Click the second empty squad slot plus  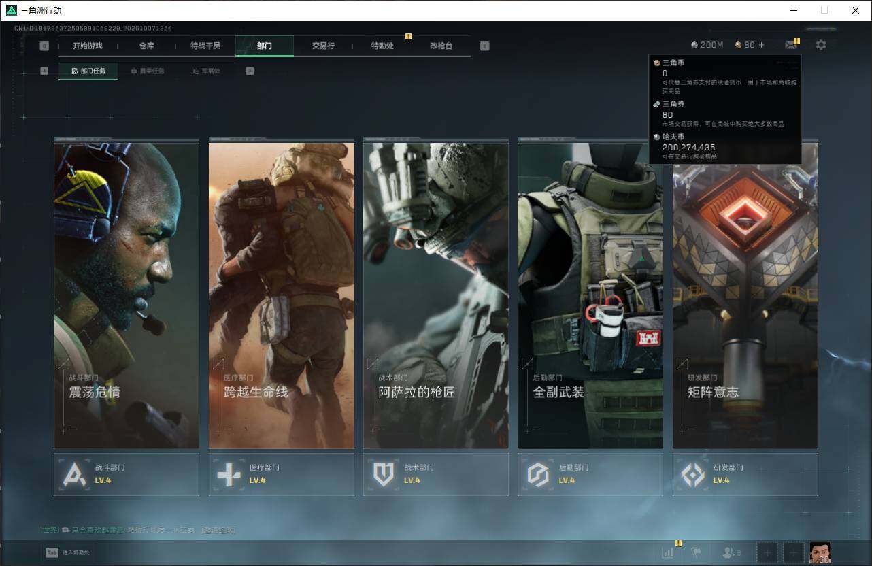click(793, 553)
